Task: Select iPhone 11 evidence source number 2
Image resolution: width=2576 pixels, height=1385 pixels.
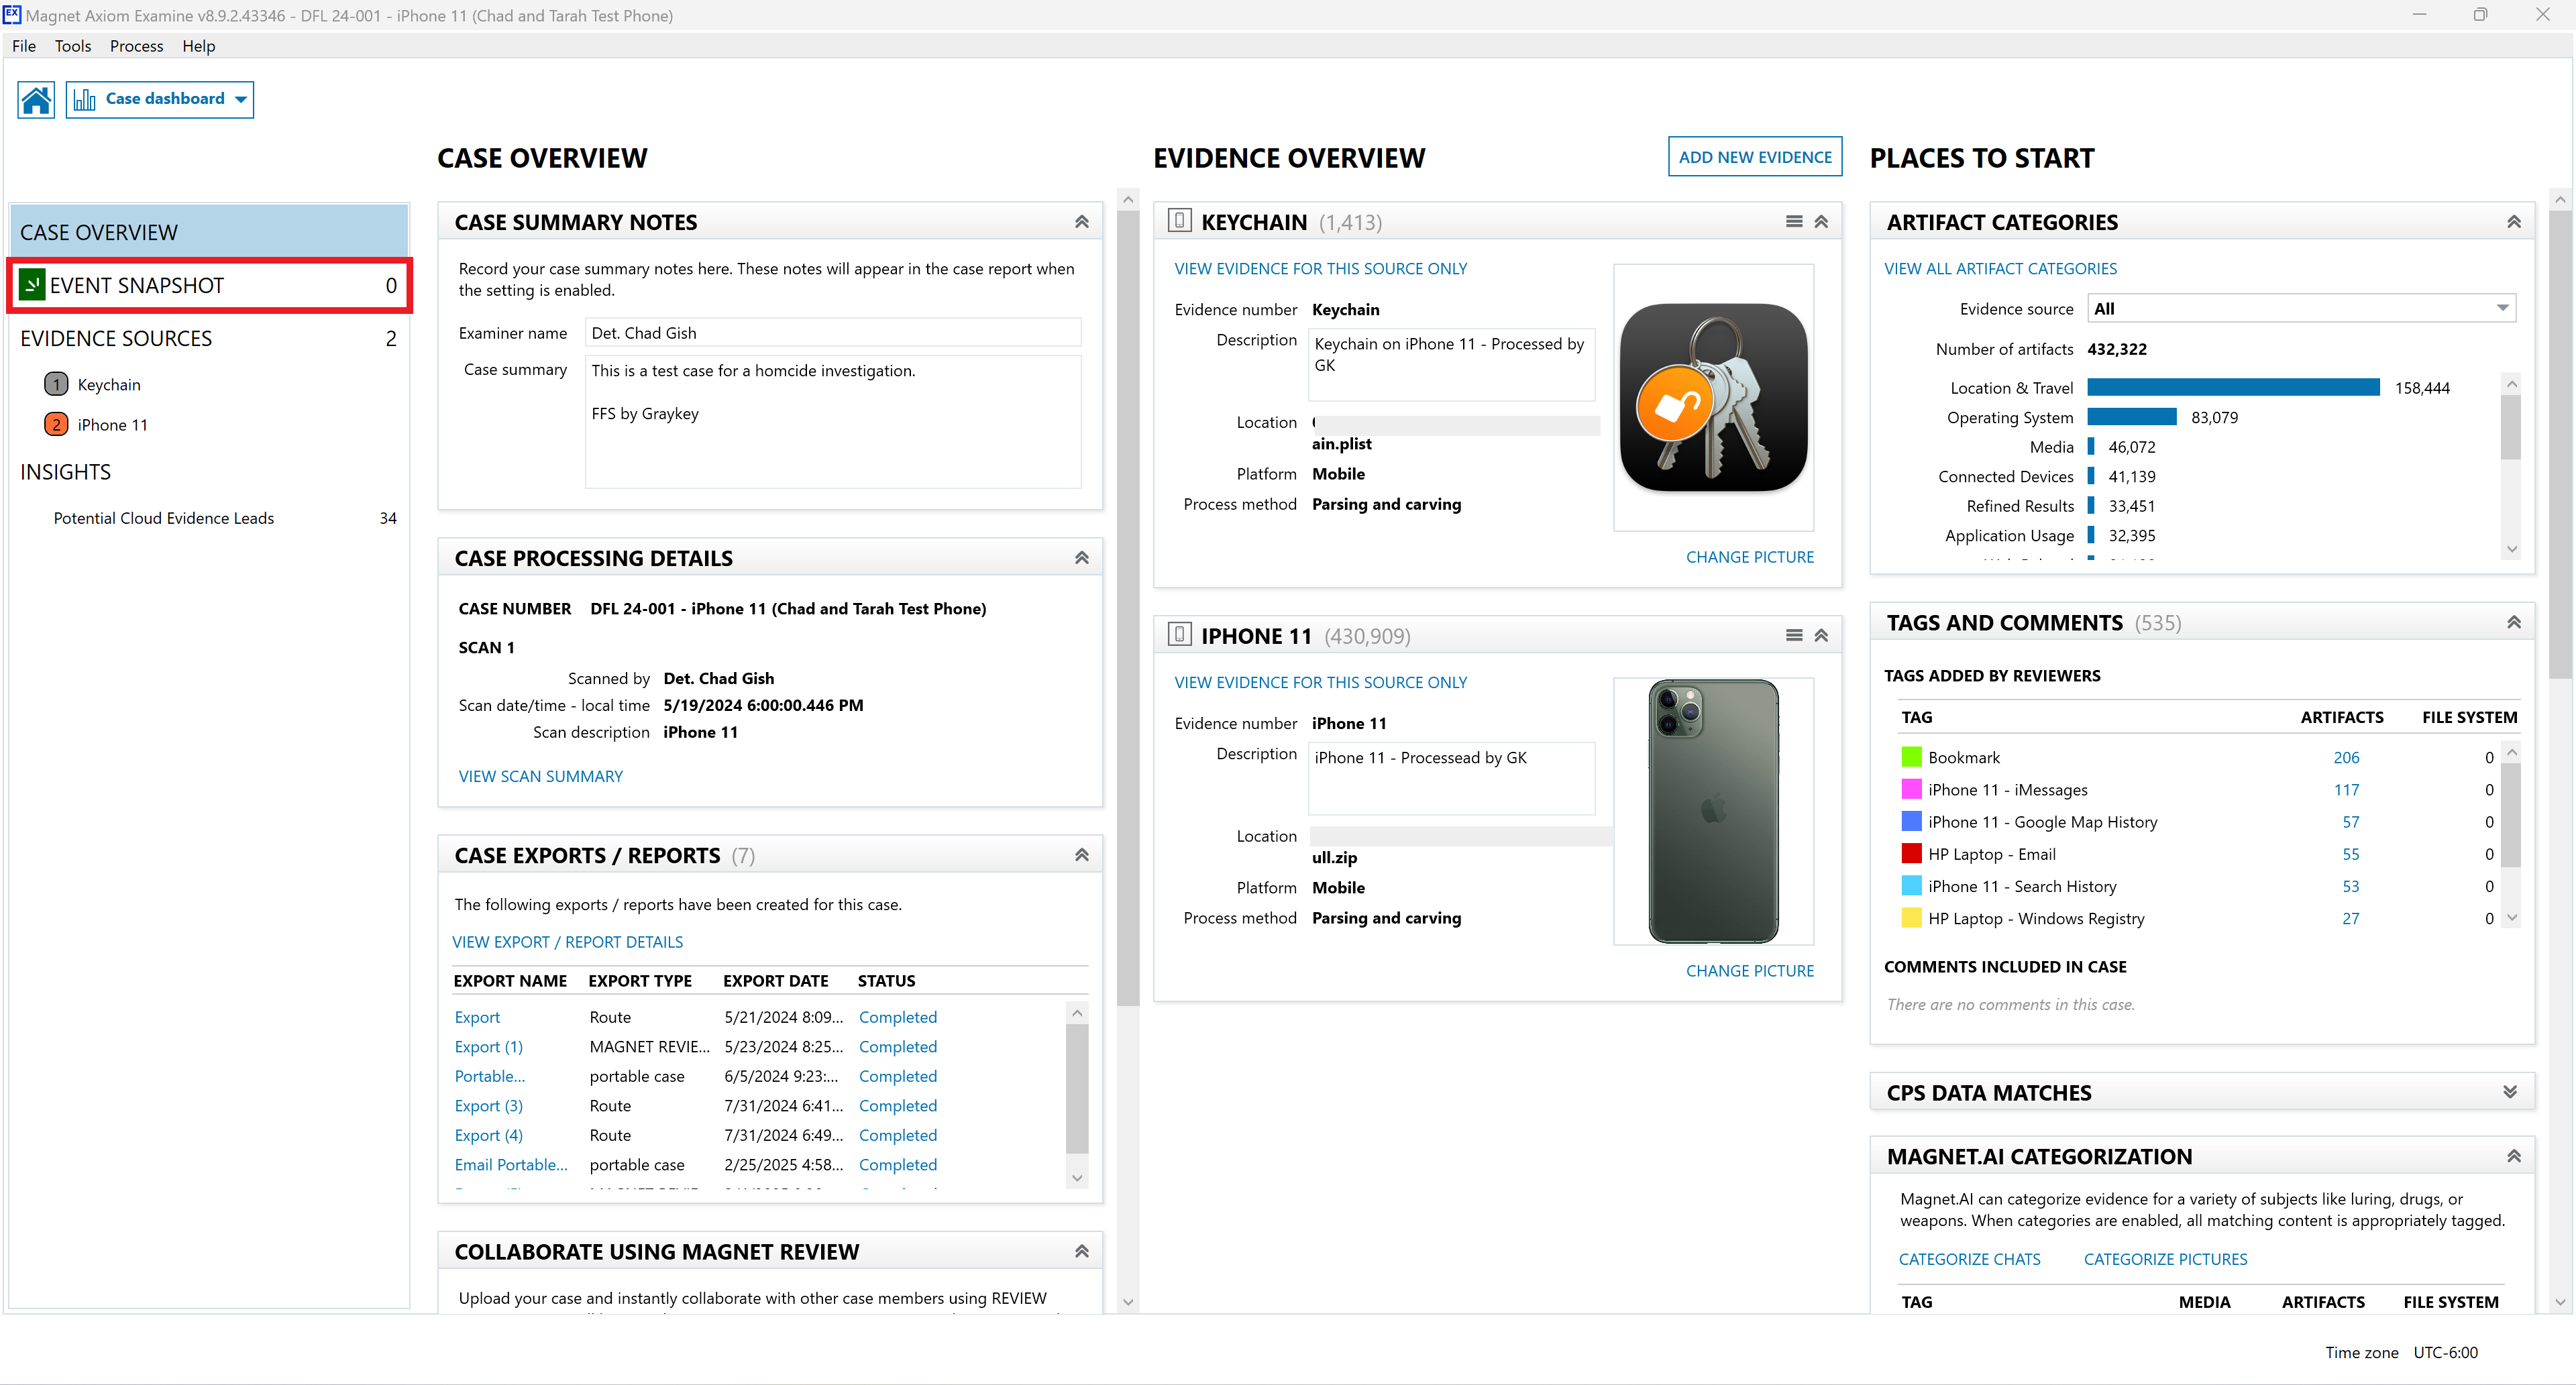Action: [56, 425]
